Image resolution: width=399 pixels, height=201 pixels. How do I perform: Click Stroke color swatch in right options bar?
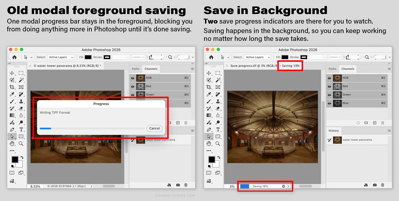(304, 57)
